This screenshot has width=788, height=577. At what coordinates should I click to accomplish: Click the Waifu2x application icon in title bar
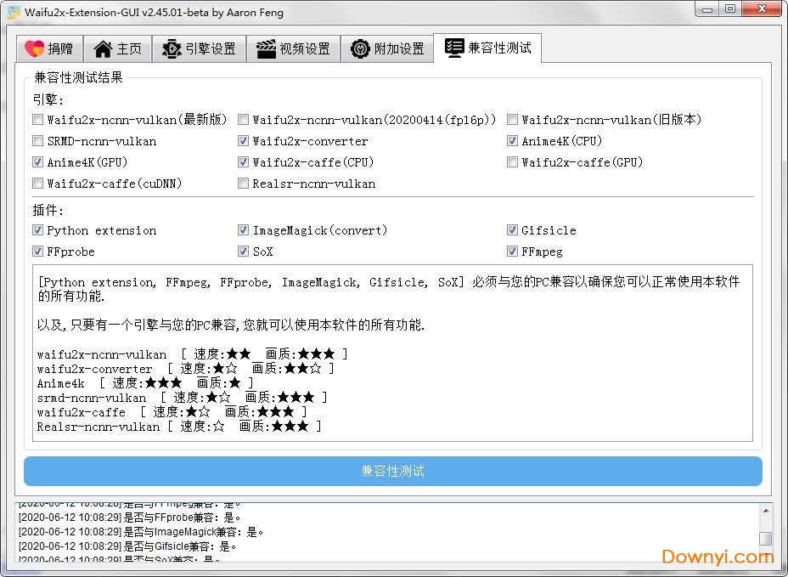point(12,11)
